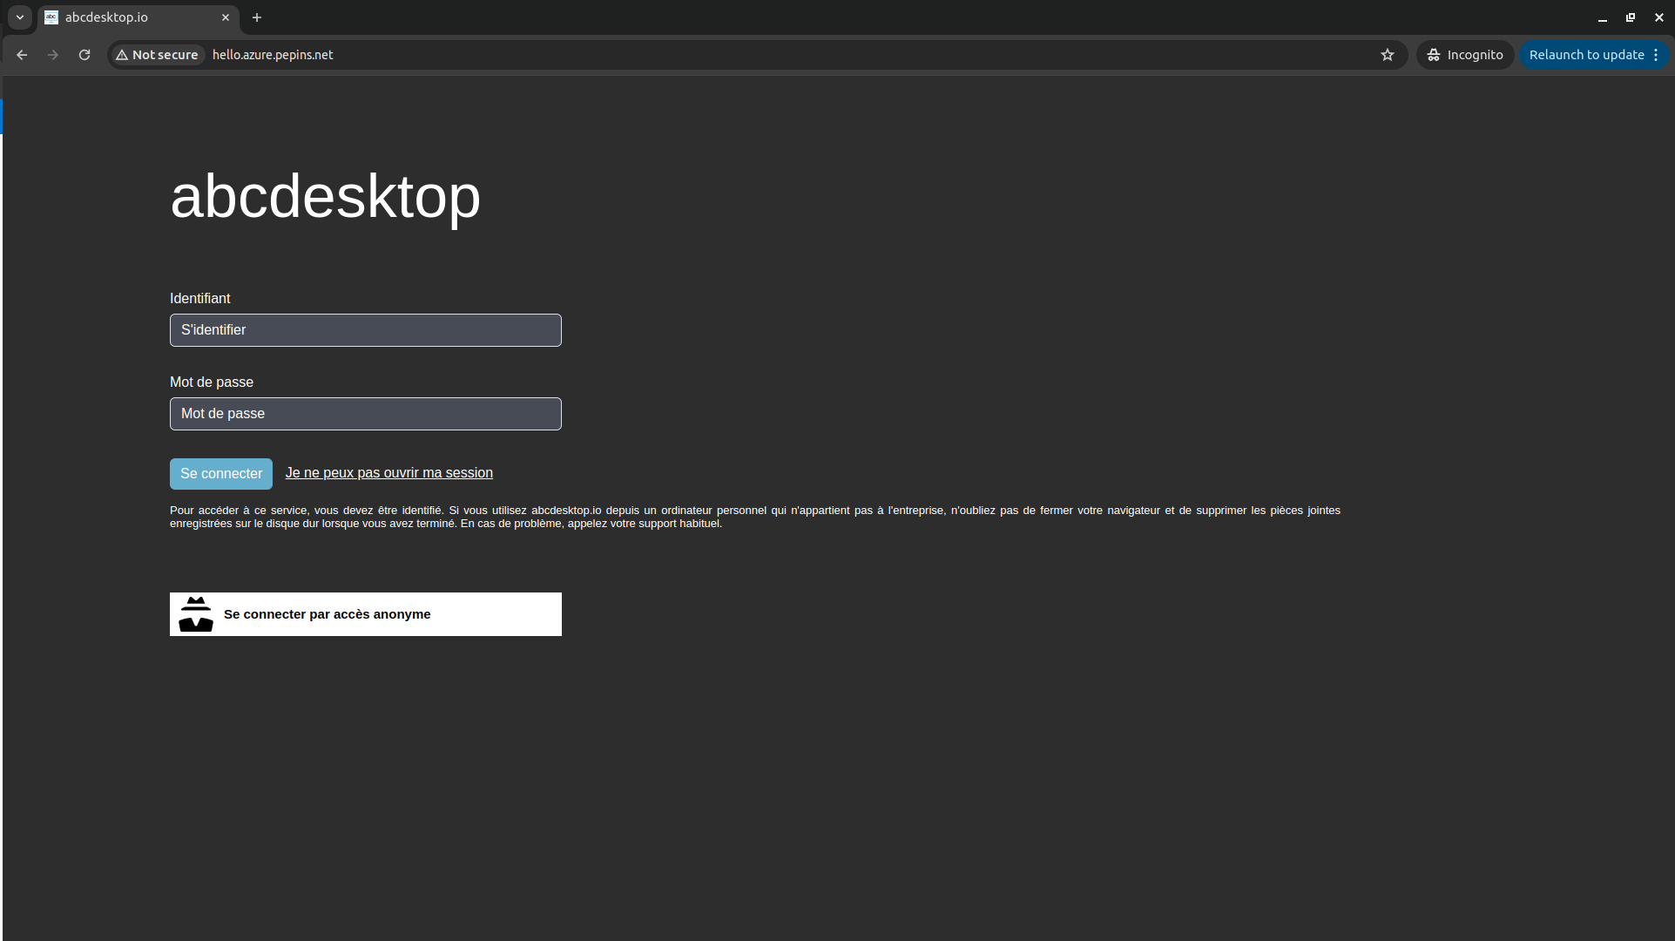The height and width of the screenshot is (941, 1675).
Task: Click the Incognito mode indicator icon
Action: [x=1434, y=54]
